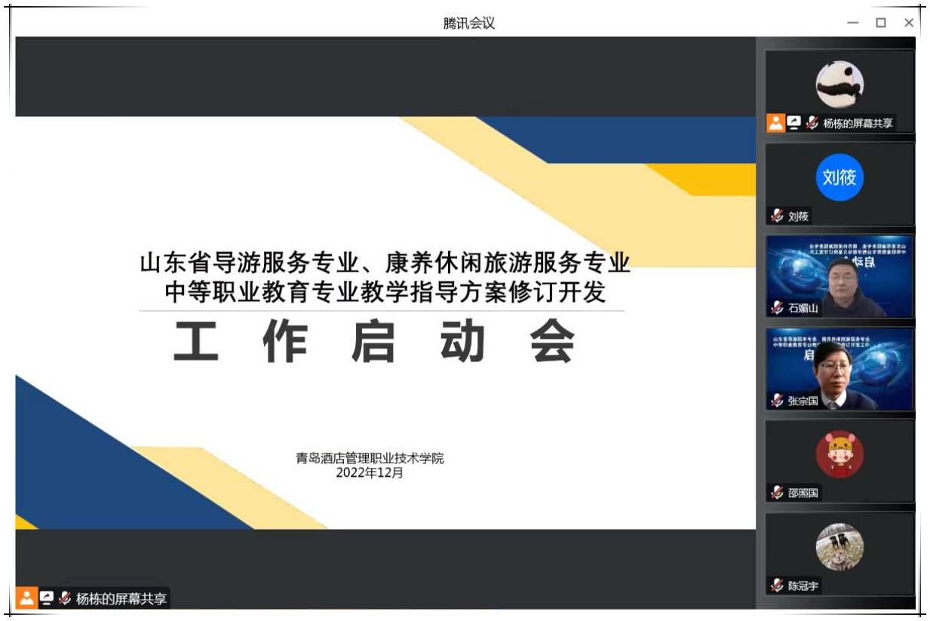Maximize the 腾讯会议 window
930x621 pixels.
click(x=880, y=23)
